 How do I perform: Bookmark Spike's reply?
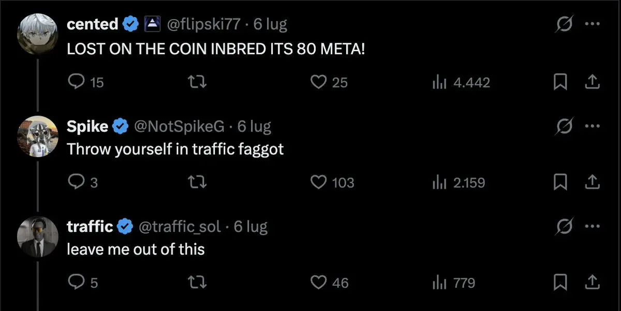point(559,182)
